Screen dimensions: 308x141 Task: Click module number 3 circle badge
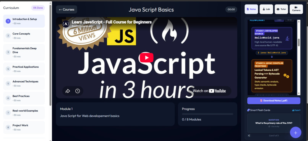coord(8,52)
